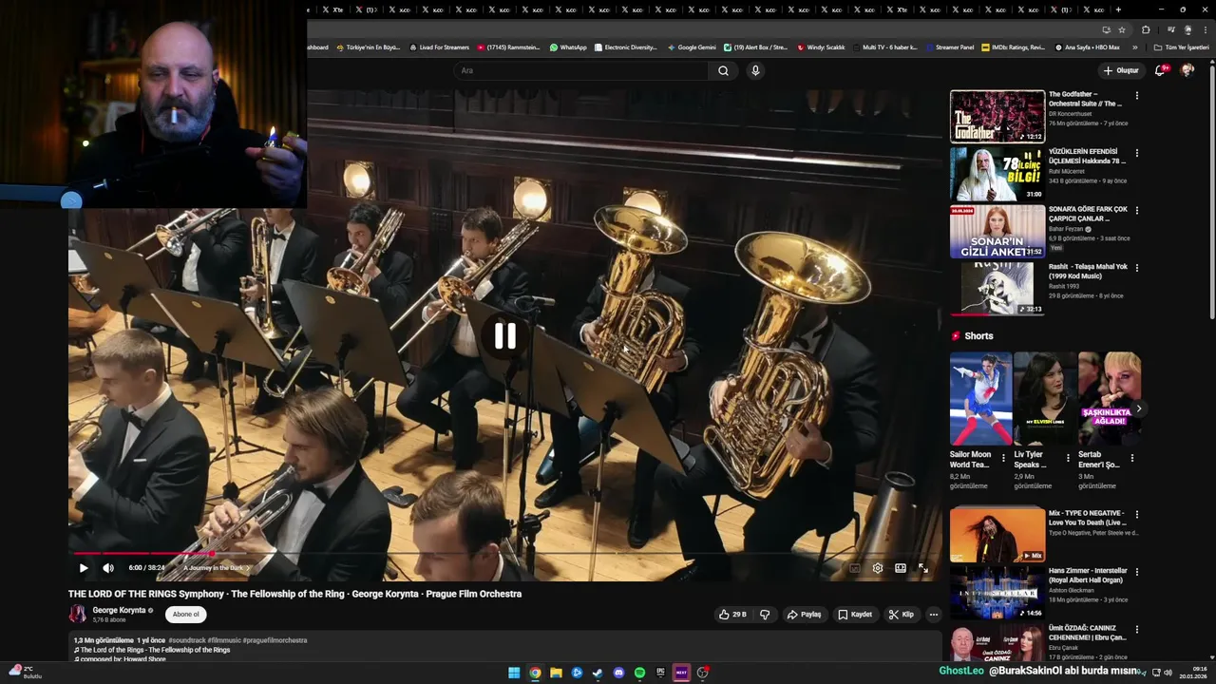Open the WhatsApp bookmark
The height and width of the screenshot is (684, 1216).
coord(568,47)
